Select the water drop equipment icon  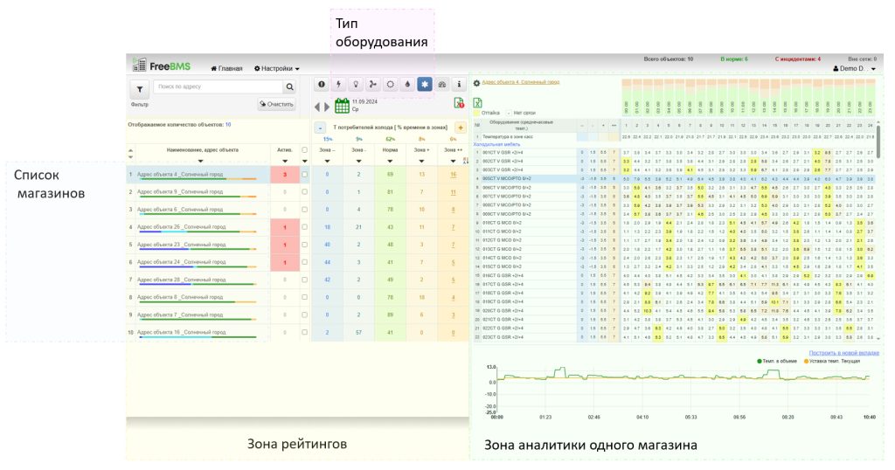click(x=407, y=85)
